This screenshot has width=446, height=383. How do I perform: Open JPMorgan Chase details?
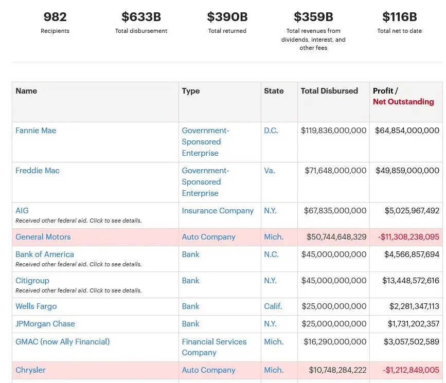tap(45, 324)
